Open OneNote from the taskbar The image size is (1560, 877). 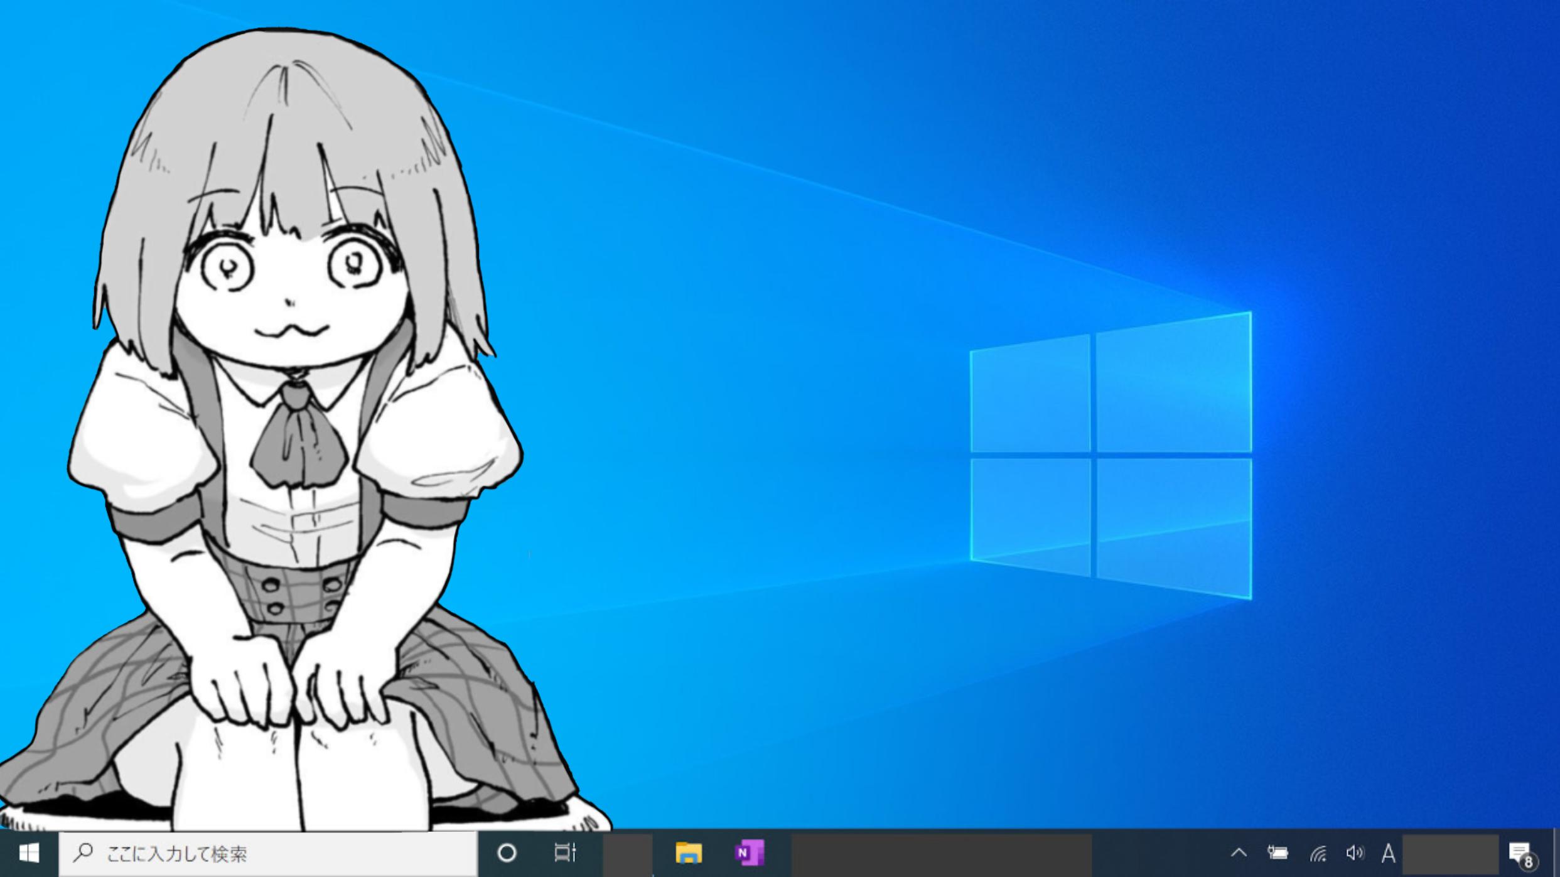pos(749,853)
